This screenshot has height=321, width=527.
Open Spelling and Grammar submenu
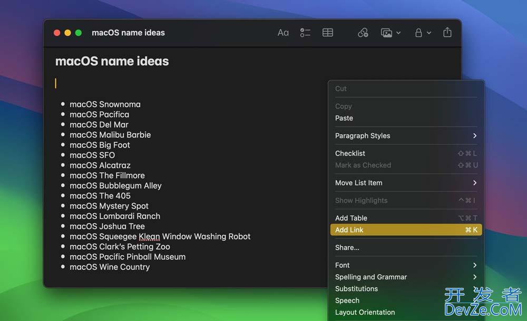click(406, 277)
